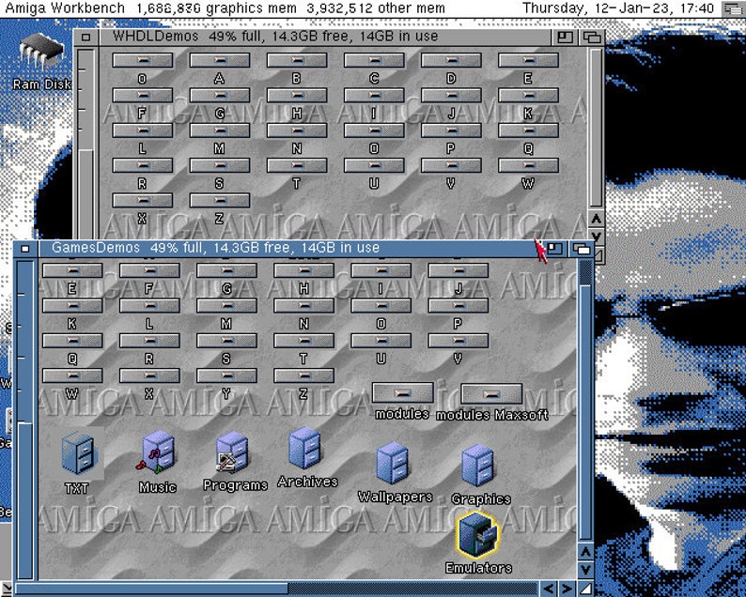The image size is (746, 597).
Task: Open drawer Q in WHDLDemos window
Action: (x=528, y=130)
